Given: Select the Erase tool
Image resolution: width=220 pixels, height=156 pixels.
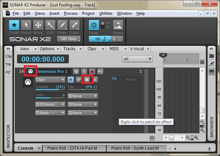Looking at the screenshot, I should 74,26.
